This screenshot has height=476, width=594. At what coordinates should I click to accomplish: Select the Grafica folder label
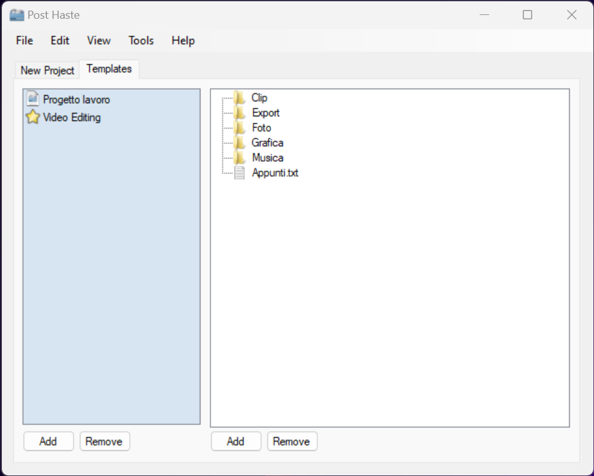(x=267, y=143)
